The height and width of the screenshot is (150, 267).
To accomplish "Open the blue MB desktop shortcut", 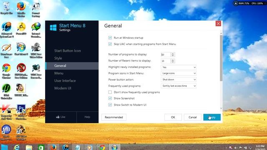I will (x=7, y=132).
